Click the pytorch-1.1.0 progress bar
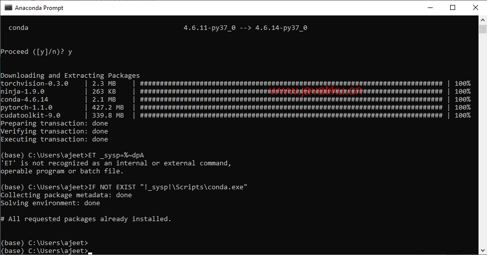 pyautogui.click(x=291, y=108)
